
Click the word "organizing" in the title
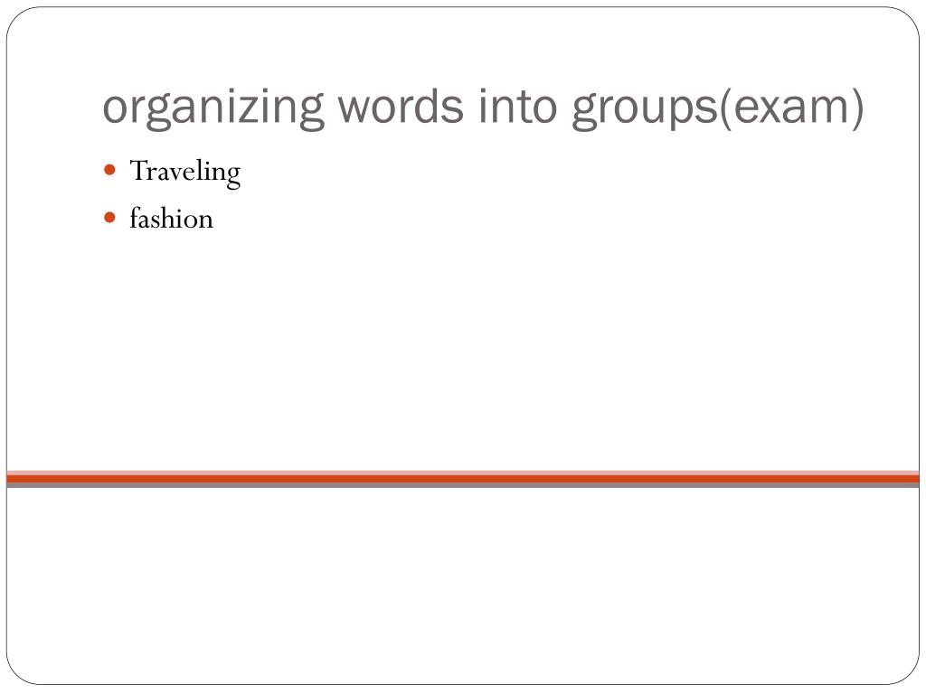[x=213, y=108]
